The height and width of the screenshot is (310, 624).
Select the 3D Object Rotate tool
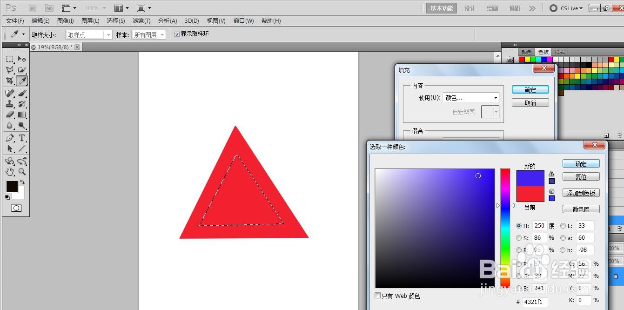[x=10, y=161]
